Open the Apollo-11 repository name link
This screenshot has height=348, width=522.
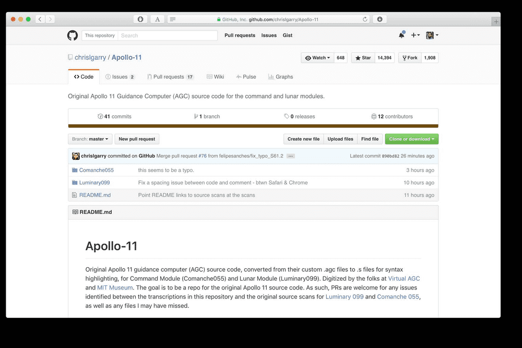[x=126, y=57]
